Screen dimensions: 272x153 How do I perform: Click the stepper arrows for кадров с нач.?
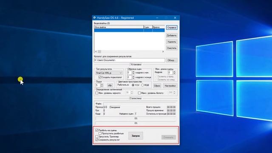coord(133,73)
